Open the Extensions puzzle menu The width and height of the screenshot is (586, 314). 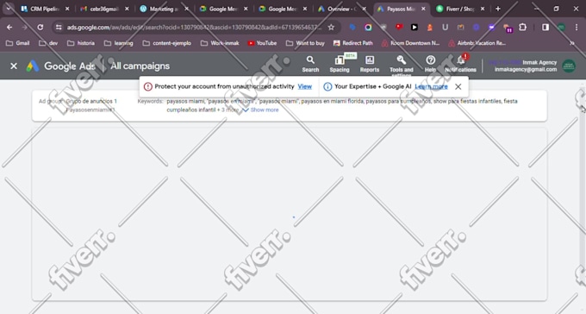(x=523, y=28)
